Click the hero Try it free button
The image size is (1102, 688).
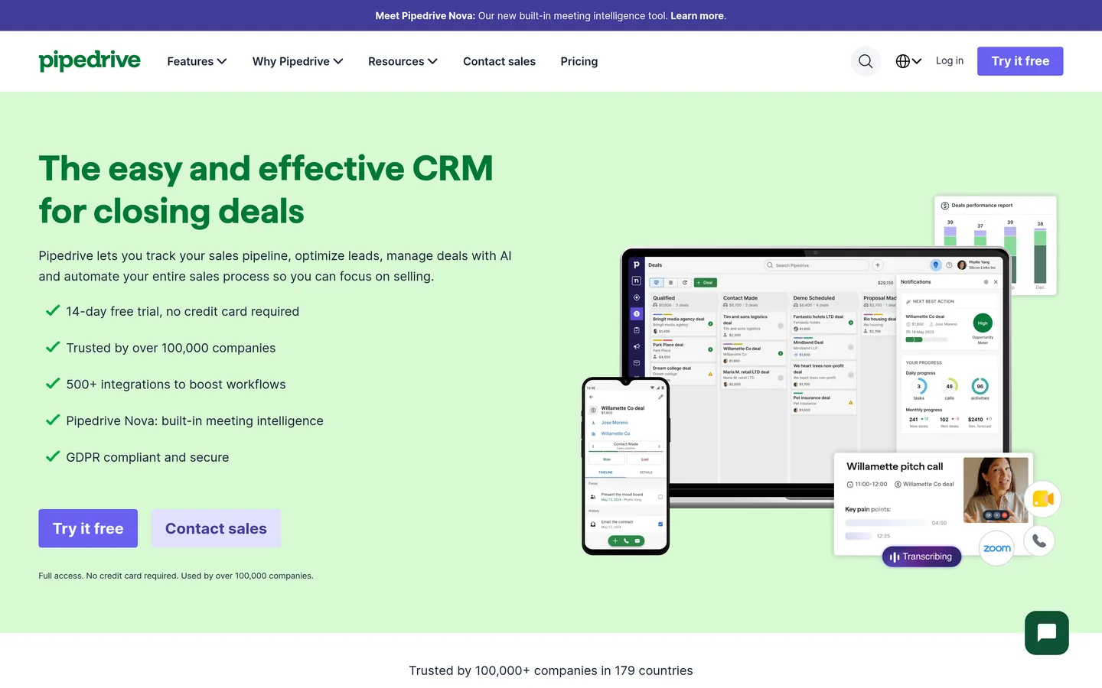click(x=88, y=528)
